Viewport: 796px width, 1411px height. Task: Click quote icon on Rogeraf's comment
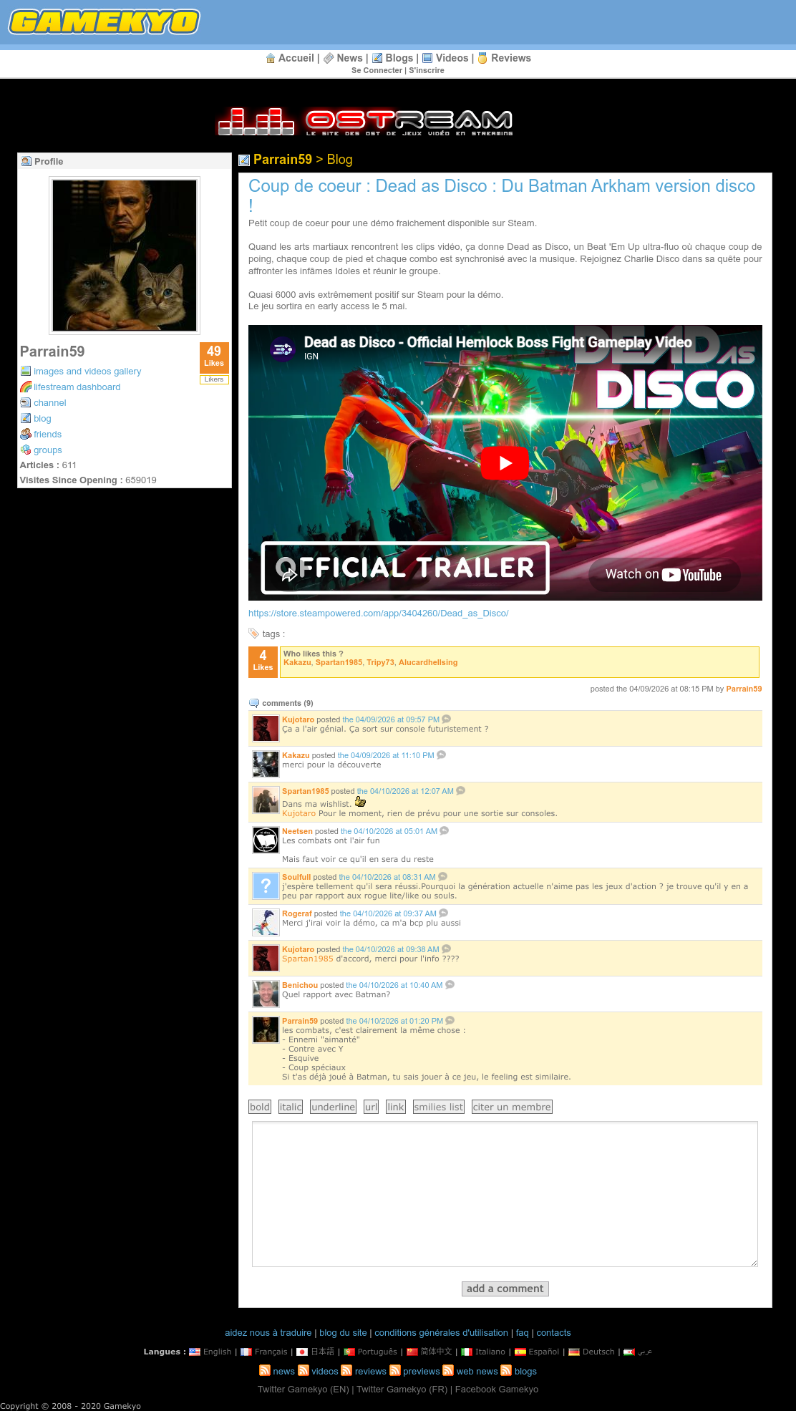[x=444, y=913]
